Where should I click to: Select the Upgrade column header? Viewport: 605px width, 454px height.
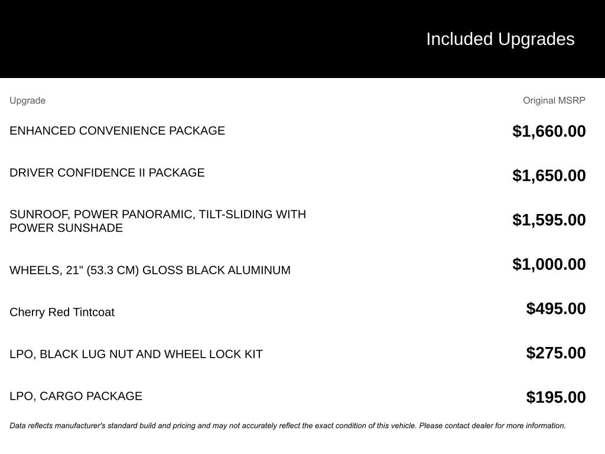click(x=27, y=100)
